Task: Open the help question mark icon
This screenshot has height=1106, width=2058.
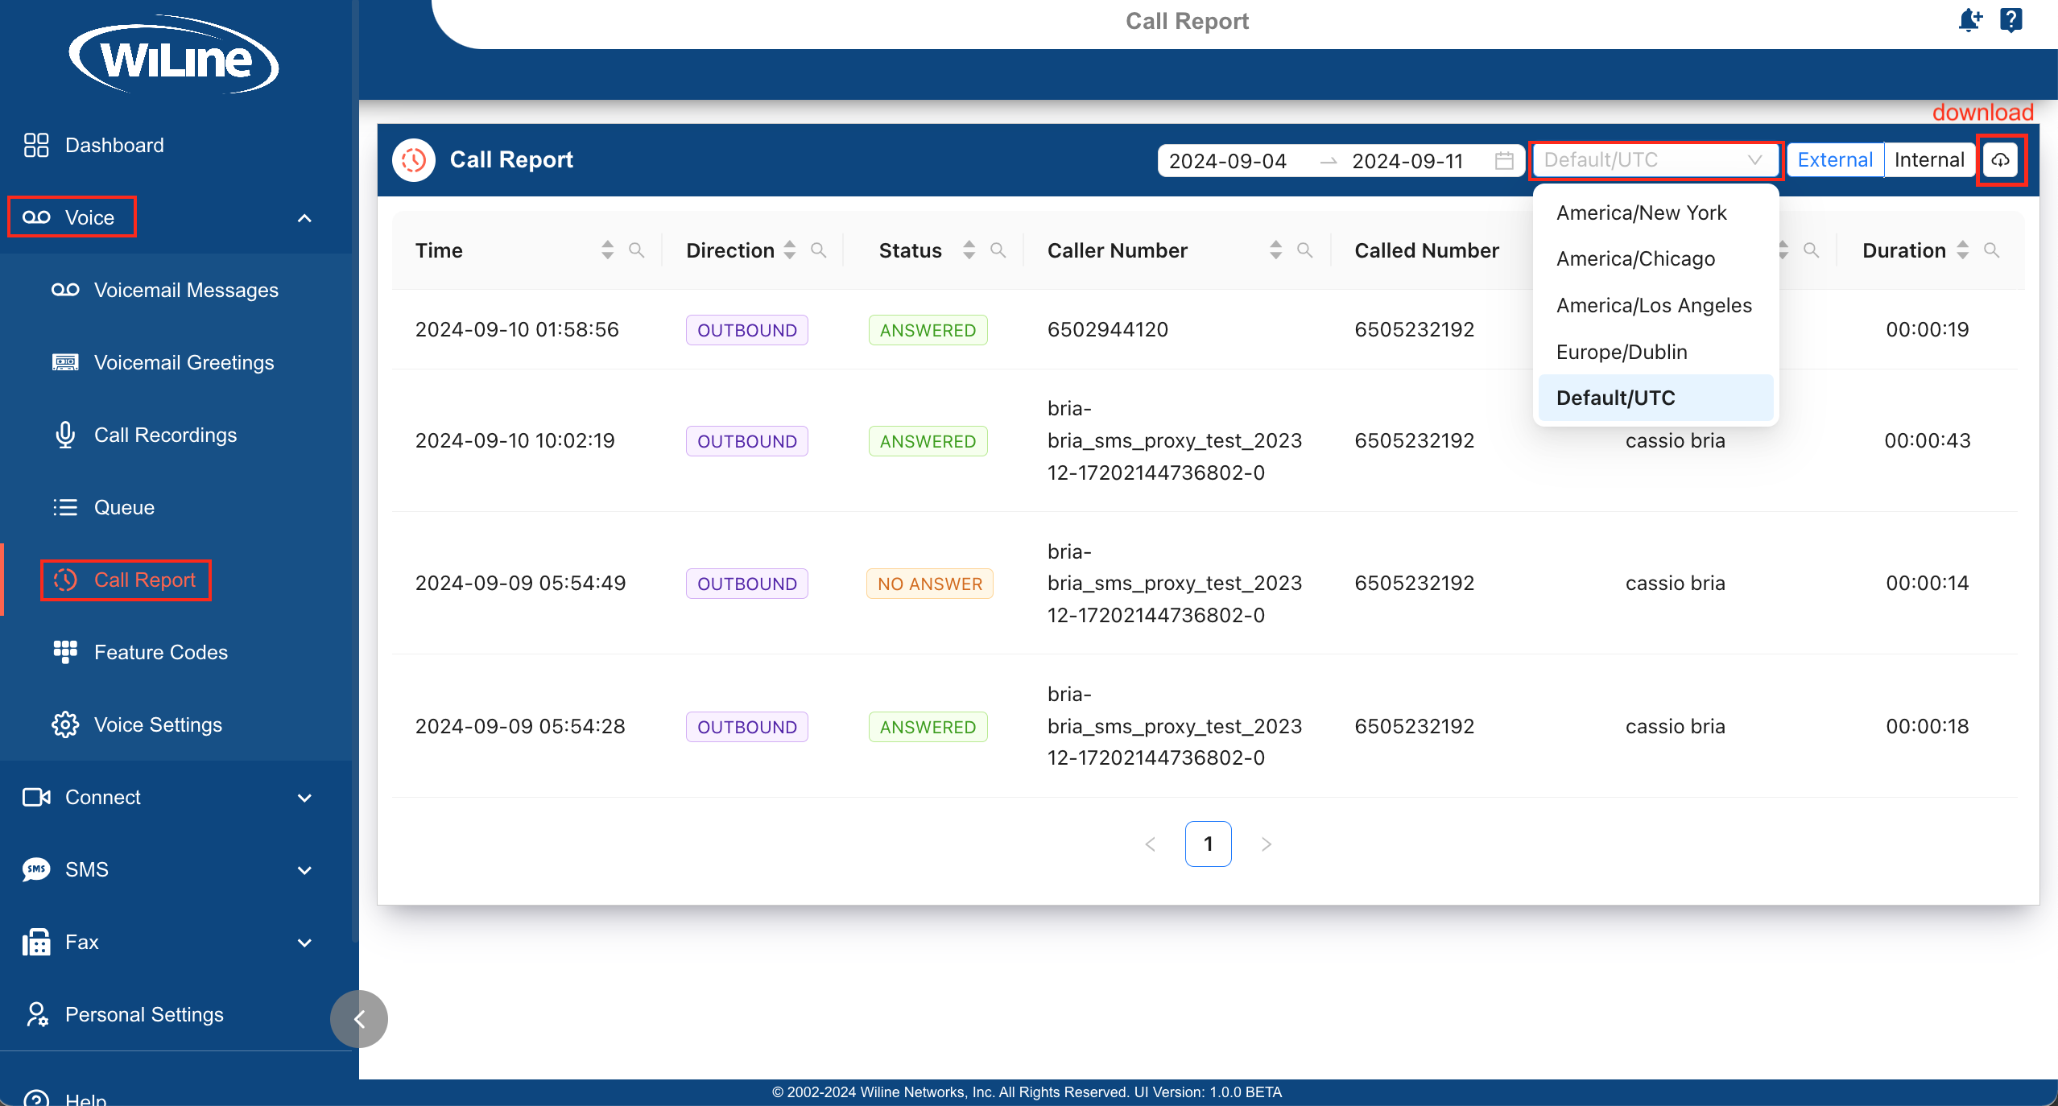Action: pyautogui.click(x=2011, y=20)
